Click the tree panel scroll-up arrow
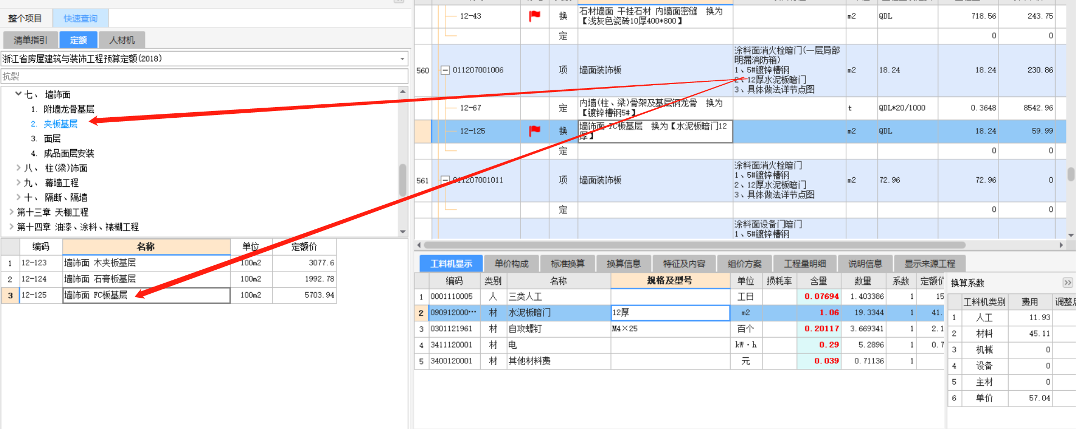Viewport: 1076px width, 429px height. click(403, 91)
